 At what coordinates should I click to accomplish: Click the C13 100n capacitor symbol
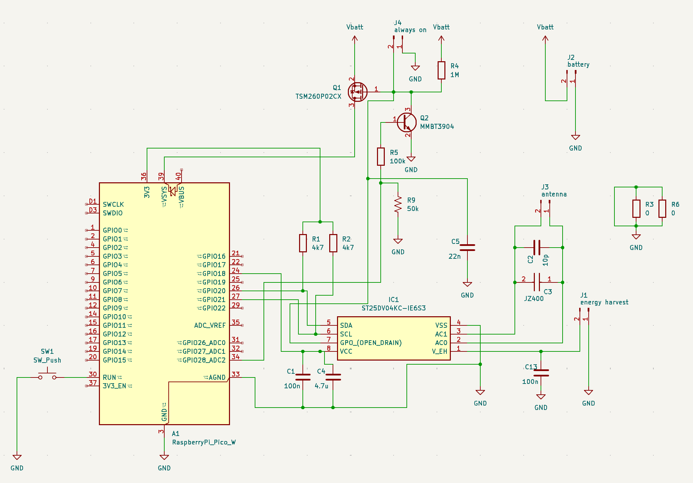pos(541,373)
